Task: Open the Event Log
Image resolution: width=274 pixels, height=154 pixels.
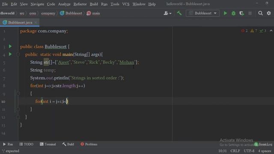Action: click(263, 145)
